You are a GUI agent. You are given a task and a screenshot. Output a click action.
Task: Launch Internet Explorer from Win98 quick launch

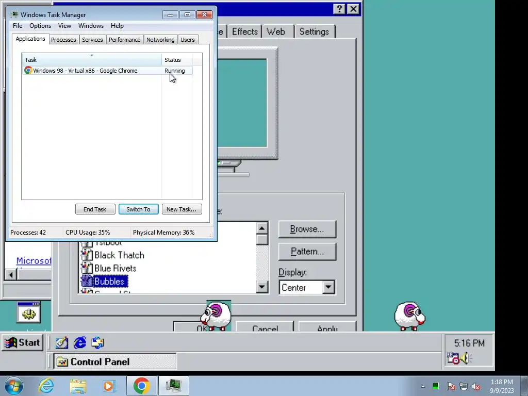pyautogui.click(x=80, y=343)
